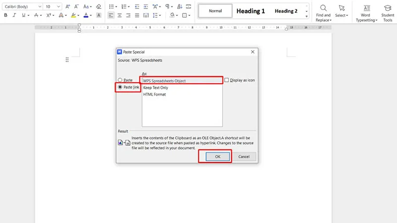Click first line indent marker on ruler

tap(79, 25)
